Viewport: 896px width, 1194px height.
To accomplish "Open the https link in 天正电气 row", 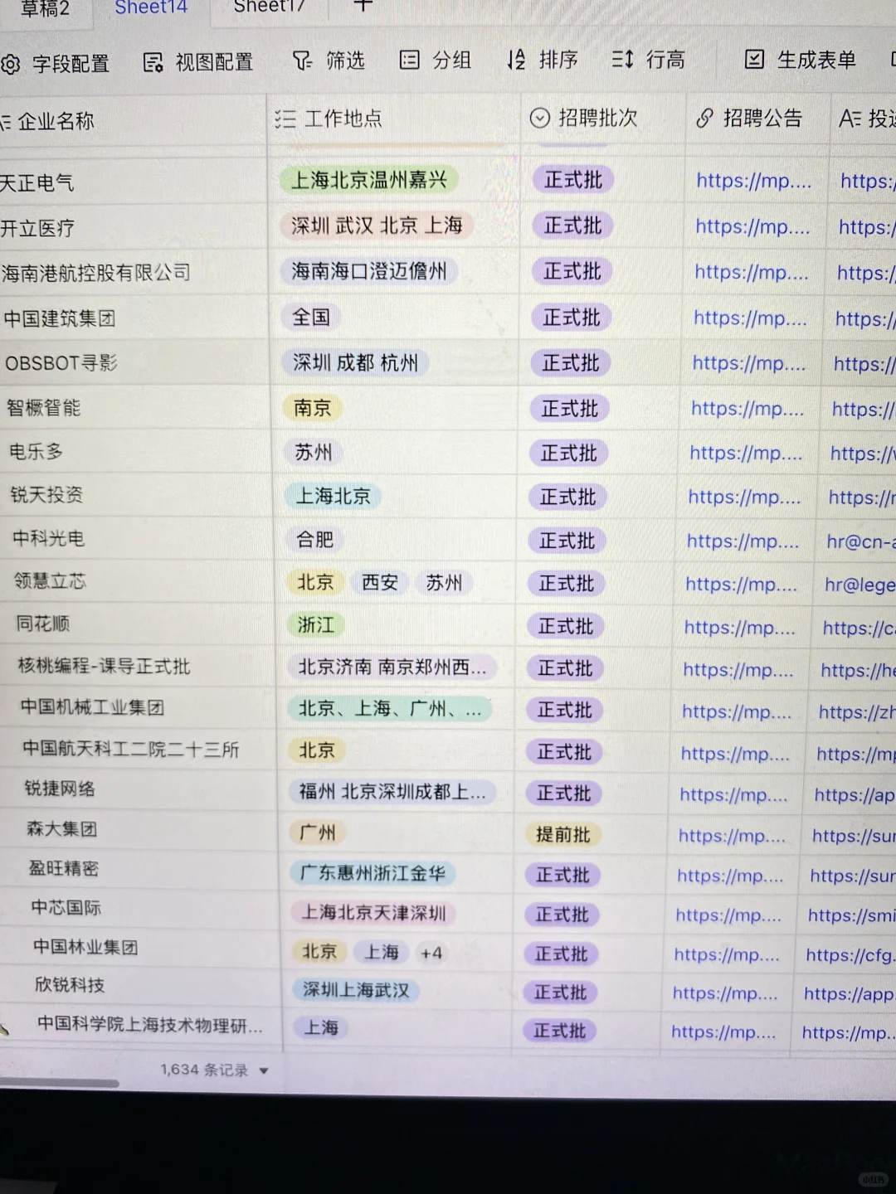I will coord(753,180).
